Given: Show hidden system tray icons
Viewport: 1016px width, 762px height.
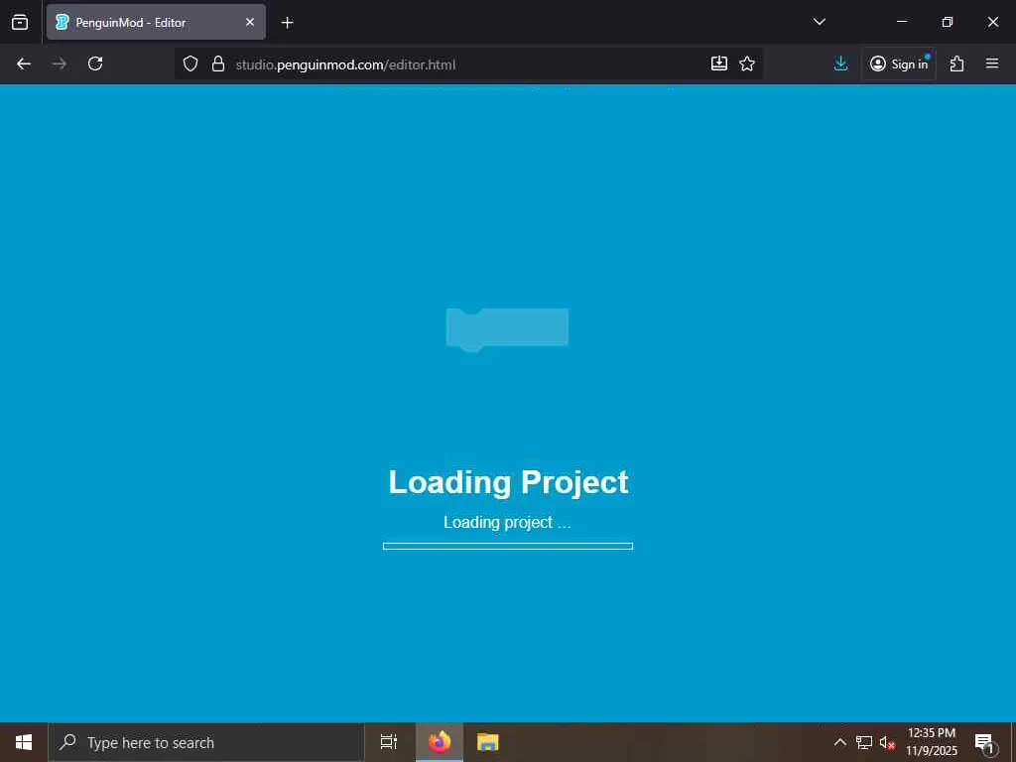Looking at the screenshot, I should (839, 742).
